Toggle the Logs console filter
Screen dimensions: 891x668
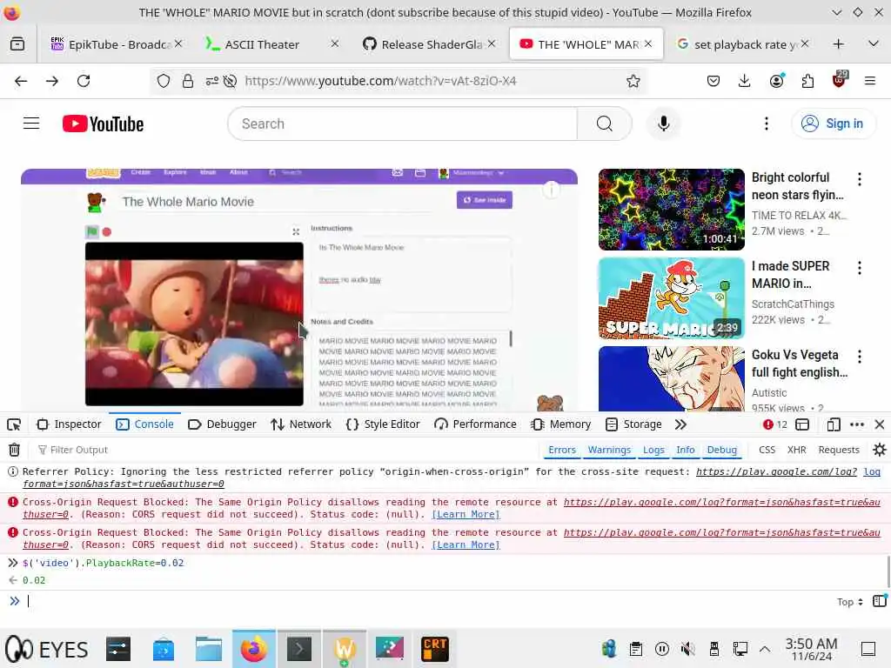click(x=653, y=450)
